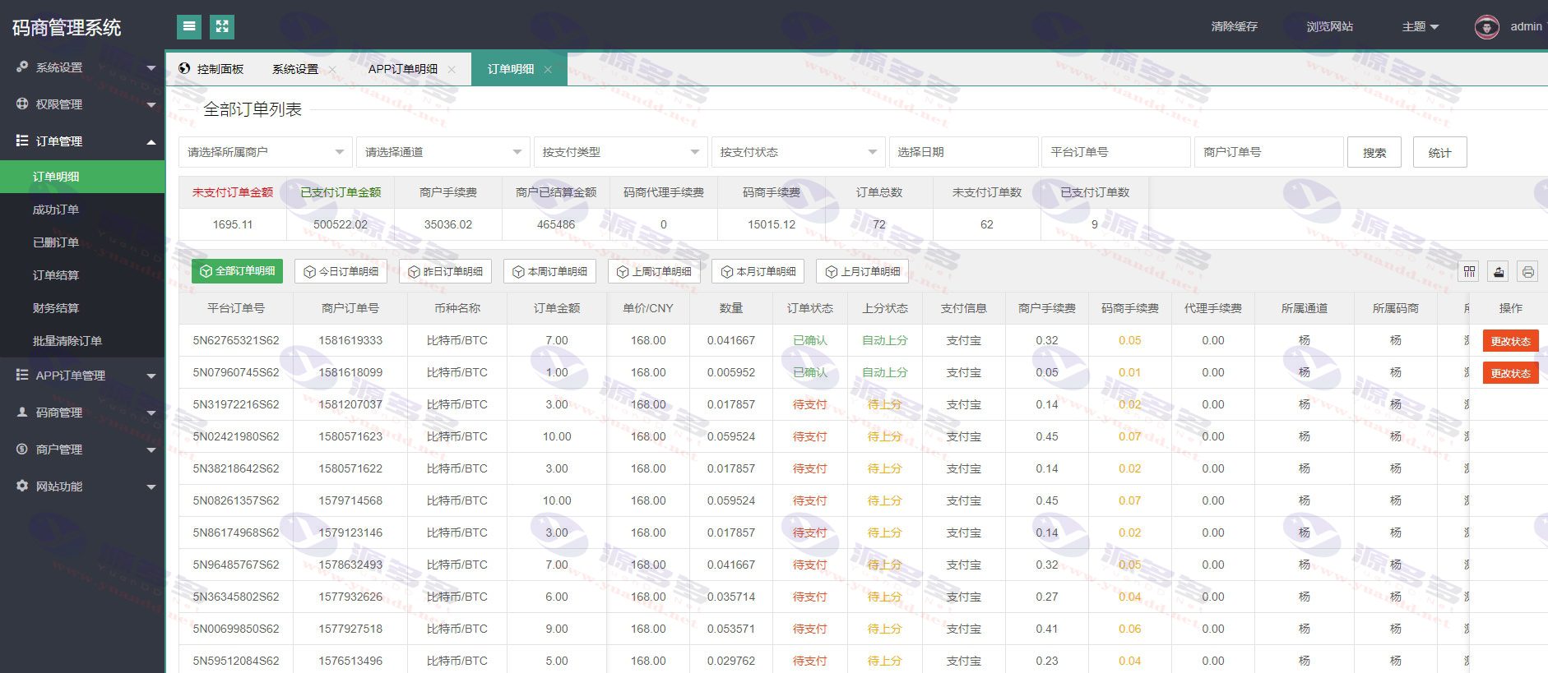Click order number 5N31972216S62
Screen dimensions: 1548x673
pos(236,404)
